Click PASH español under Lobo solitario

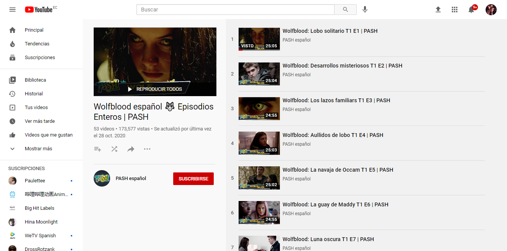(x=296, y=40)
